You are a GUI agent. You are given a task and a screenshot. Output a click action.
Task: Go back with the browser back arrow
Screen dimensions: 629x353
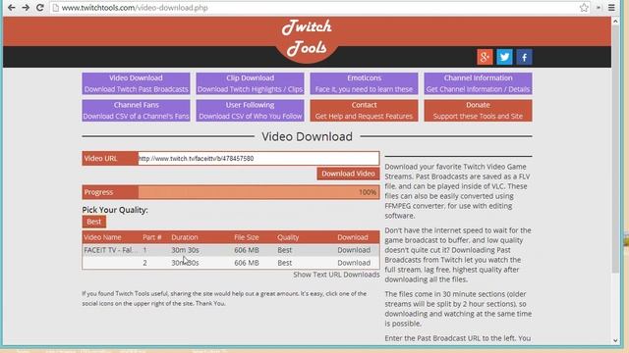tap(11, 8)
